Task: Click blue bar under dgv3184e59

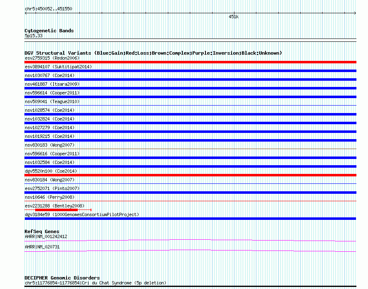Action: coord(190,219)
